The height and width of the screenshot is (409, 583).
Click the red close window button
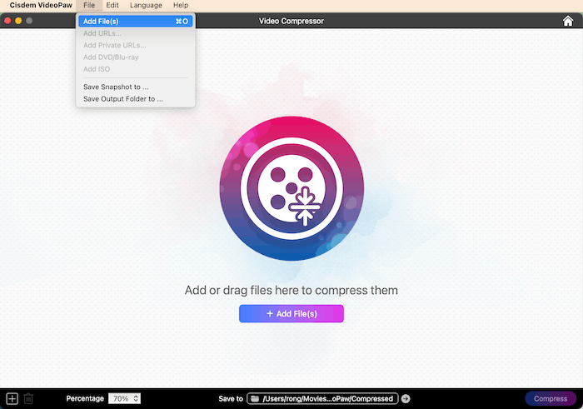[7, 20]
